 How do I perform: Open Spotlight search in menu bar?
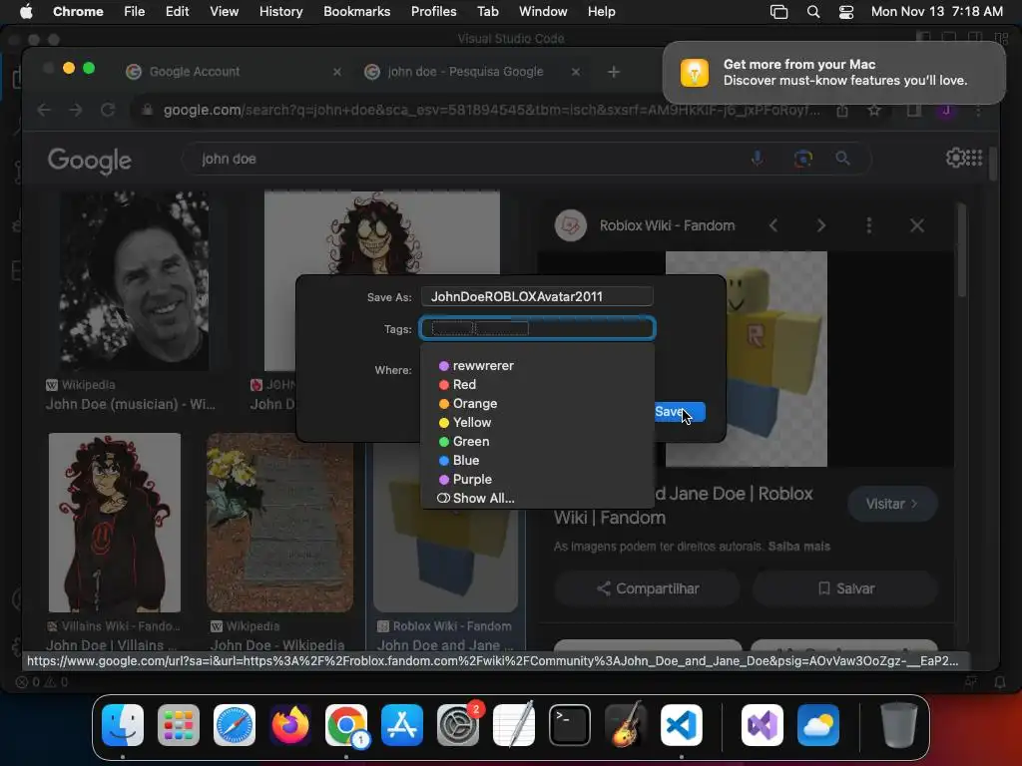pyautogui.click(x=813, y=12)
